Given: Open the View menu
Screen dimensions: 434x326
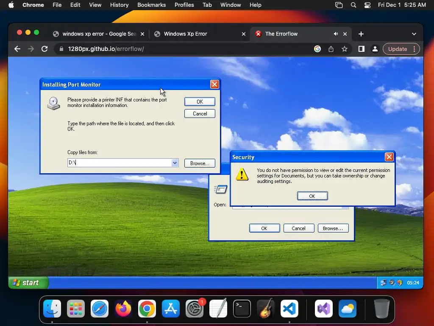Looking at the screenshot, I should [95, 5].
